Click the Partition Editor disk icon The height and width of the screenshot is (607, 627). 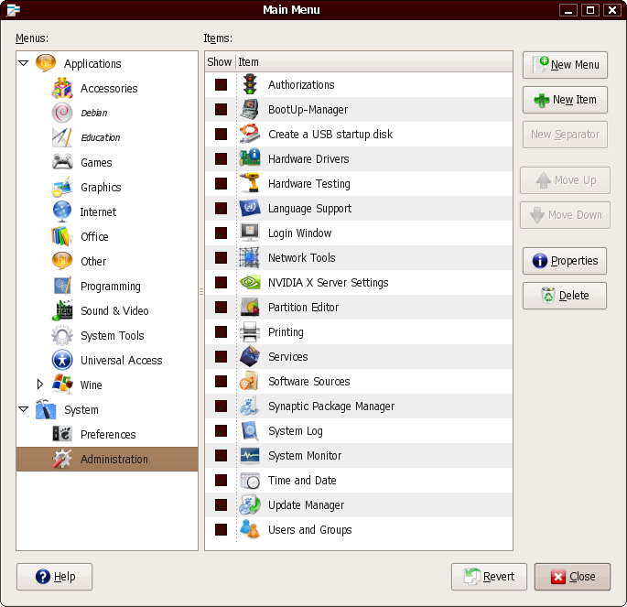(250, 307)
